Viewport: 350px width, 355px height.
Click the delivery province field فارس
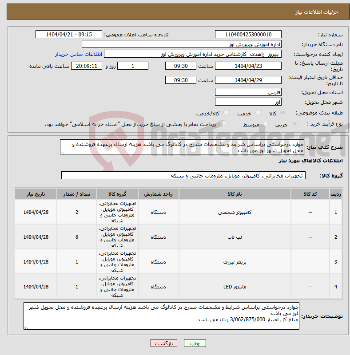(248, 92)
